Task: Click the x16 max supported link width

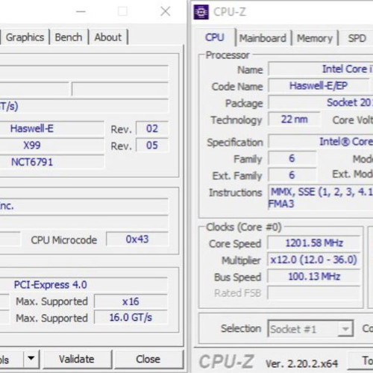Action: click(x=131, y=301)
